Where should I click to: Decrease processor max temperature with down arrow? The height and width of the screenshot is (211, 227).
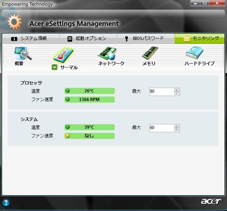point(176,93)
